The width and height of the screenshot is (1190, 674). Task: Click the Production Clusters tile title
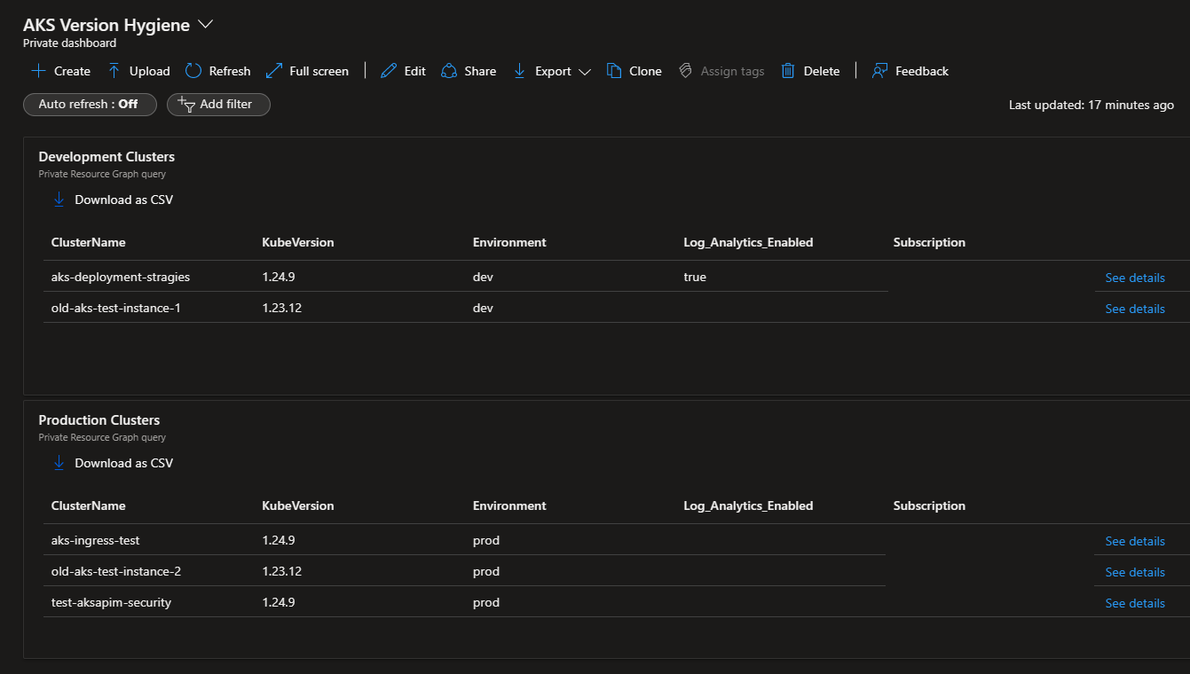point(99,420)
